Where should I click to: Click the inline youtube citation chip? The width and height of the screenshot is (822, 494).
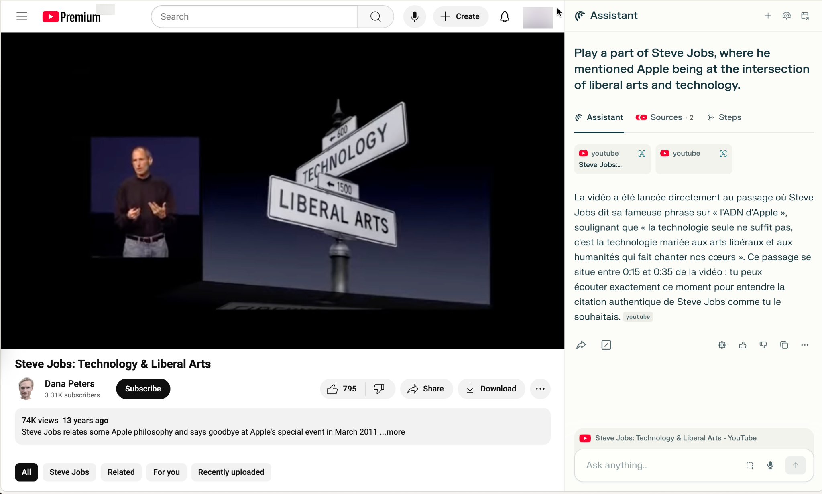click(x=638, y=317)
